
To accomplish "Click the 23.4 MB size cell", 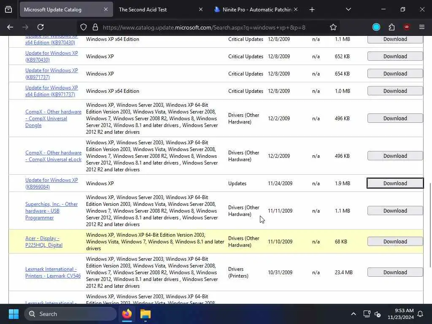I will 343,273.
